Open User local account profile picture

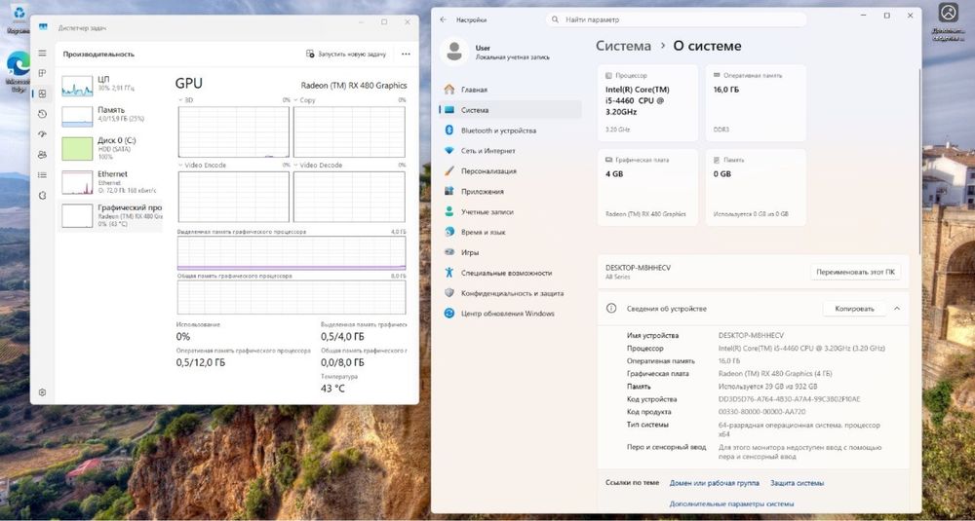pyautogui.click(x=454, y=52)
